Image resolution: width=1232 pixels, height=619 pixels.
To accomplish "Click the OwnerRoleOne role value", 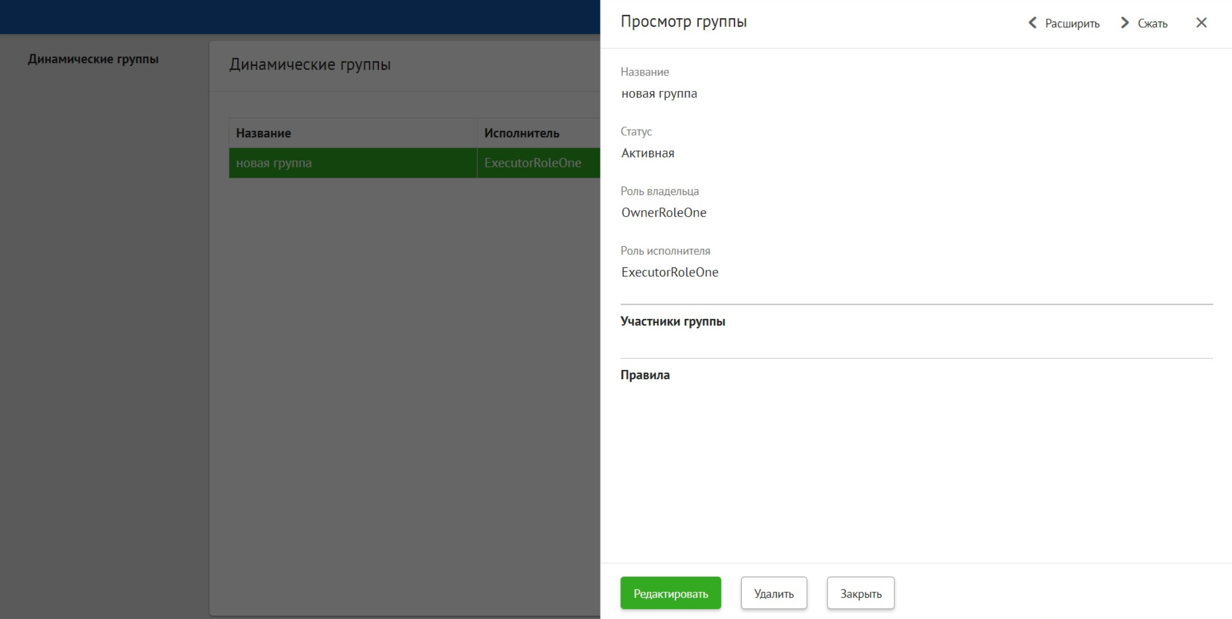I will point(664,212).
